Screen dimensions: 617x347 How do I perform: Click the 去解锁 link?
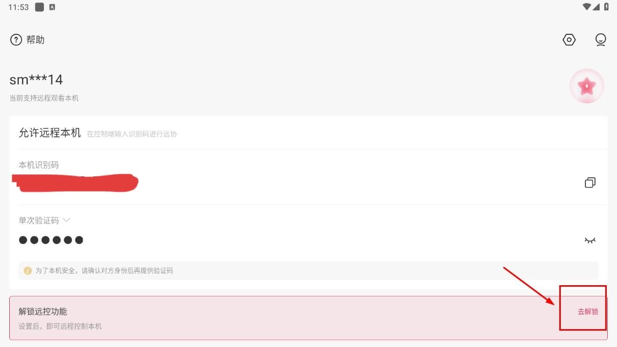click(588, 312)
